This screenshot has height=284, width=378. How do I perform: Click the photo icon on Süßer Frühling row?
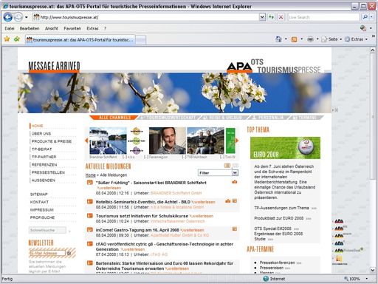(234, 182)
